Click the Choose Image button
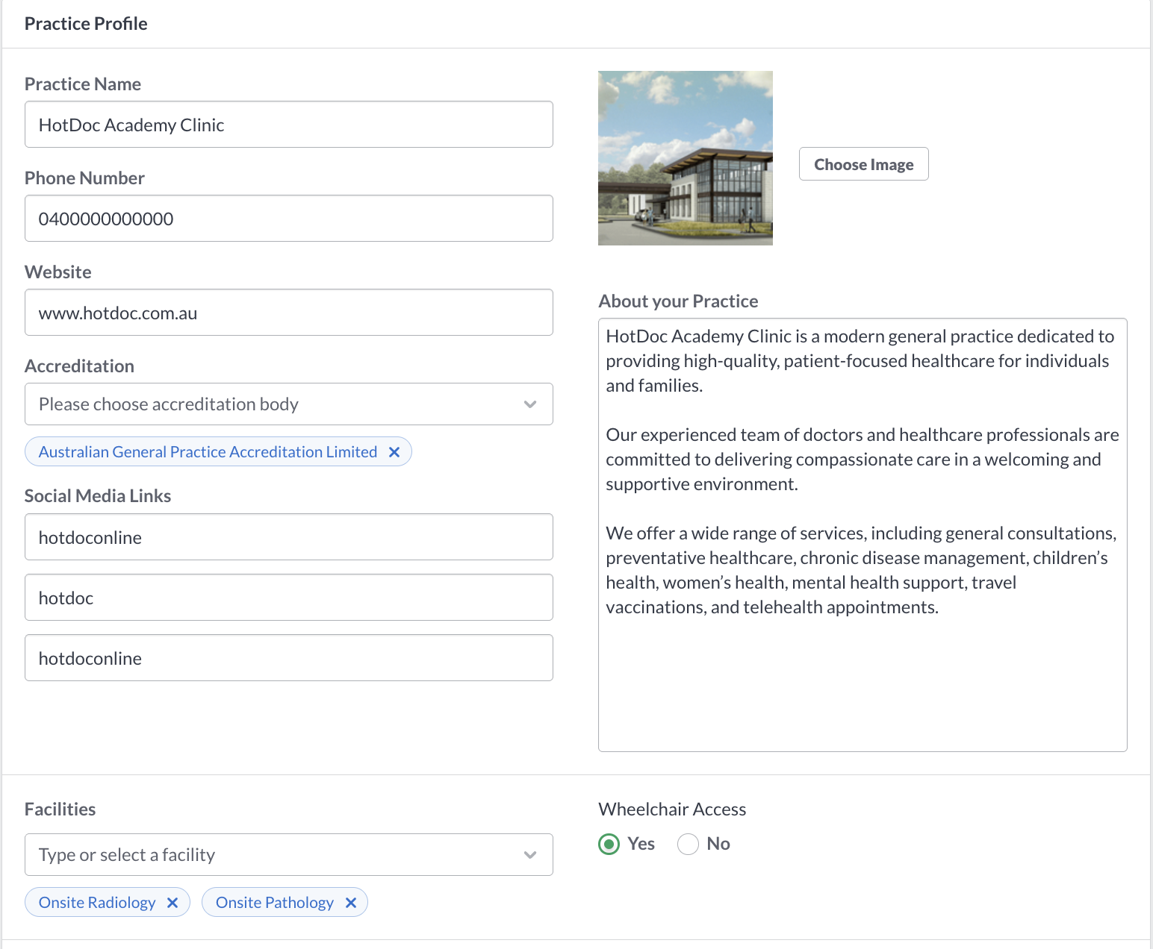 864,164
